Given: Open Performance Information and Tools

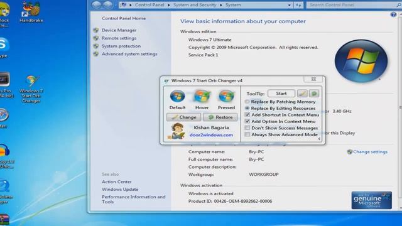Looking at the screenshot, I should (133, 200).
